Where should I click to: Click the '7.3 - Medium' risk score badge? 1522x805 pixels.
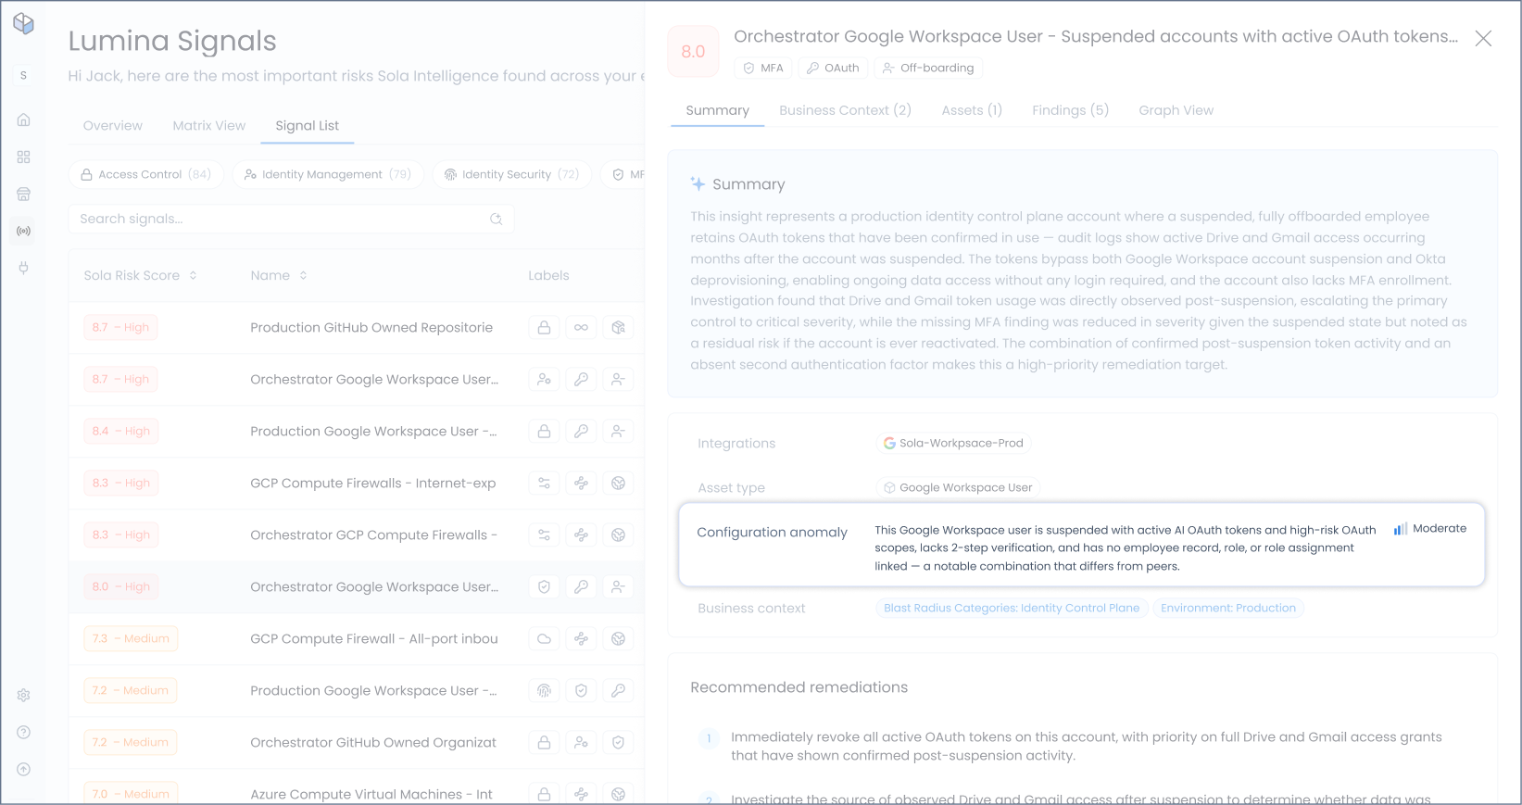pos(131,638)
